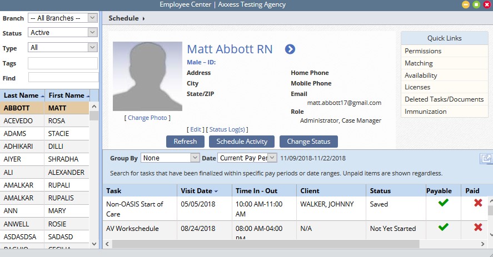Click red Paid X for AV Workschedule row
The height and width of the screenshot is (257, 493).
[x=477, y=227]
